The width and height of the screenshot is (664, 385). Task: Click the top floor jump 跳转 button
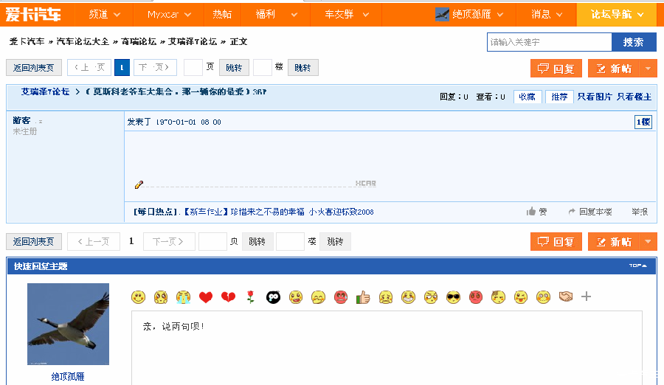click(302, 68)
